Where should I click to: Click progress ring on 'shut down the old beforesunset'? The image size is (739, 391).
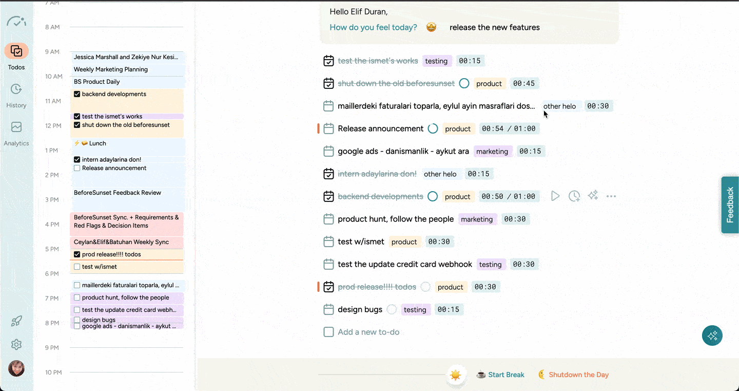coord(464,83)
